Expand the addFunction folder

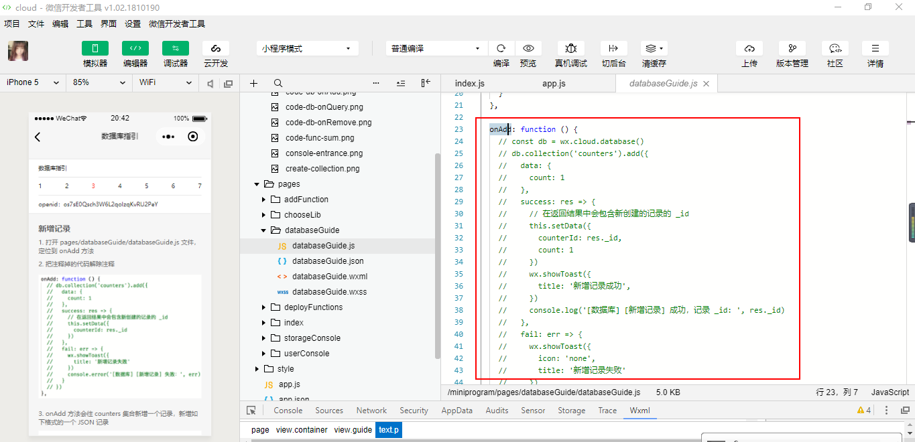(x=263, y=200)
